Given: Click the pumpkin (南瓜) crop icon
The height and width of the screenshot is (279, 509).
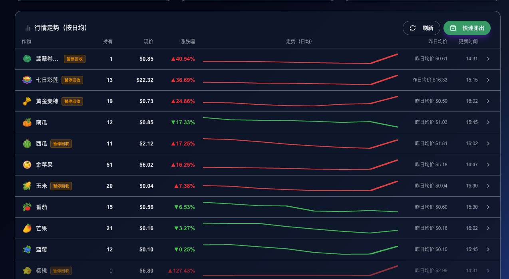Looking at the screenshot, I should (27, 122).
